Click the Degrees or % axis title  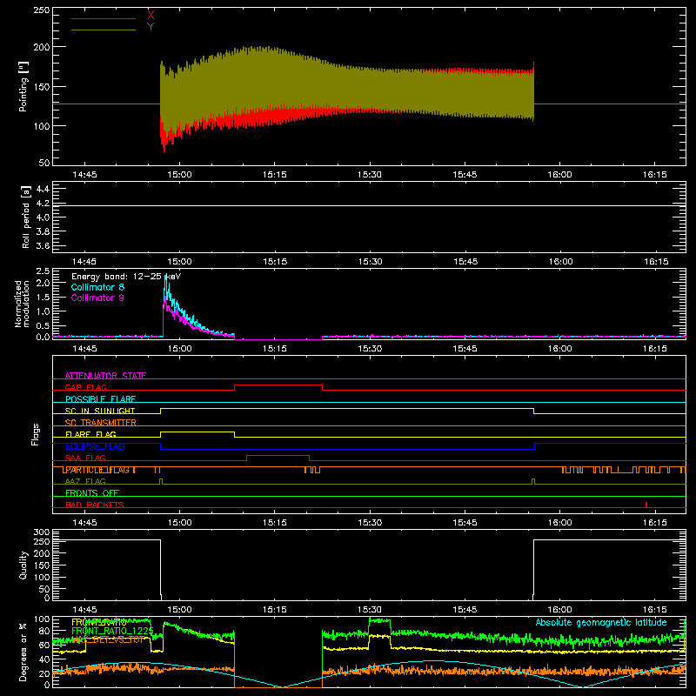23,652
